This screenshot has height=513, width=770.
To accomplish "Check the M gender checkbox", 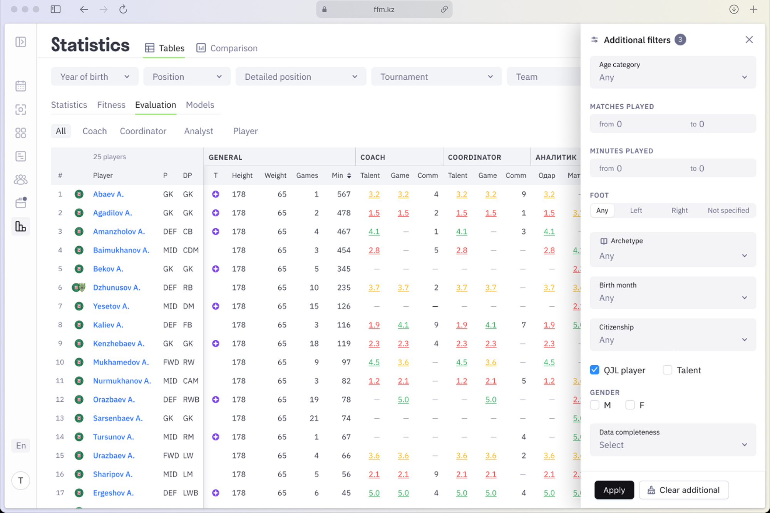I will coord(594,405).
